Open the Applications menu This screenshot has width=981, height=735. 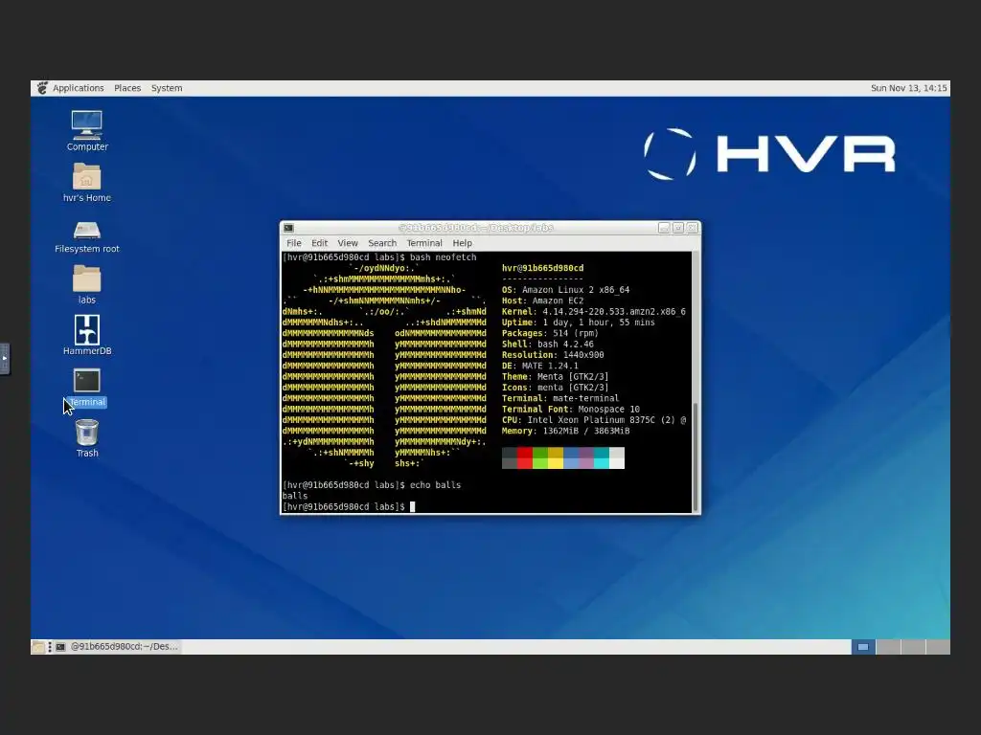(79, 88)
